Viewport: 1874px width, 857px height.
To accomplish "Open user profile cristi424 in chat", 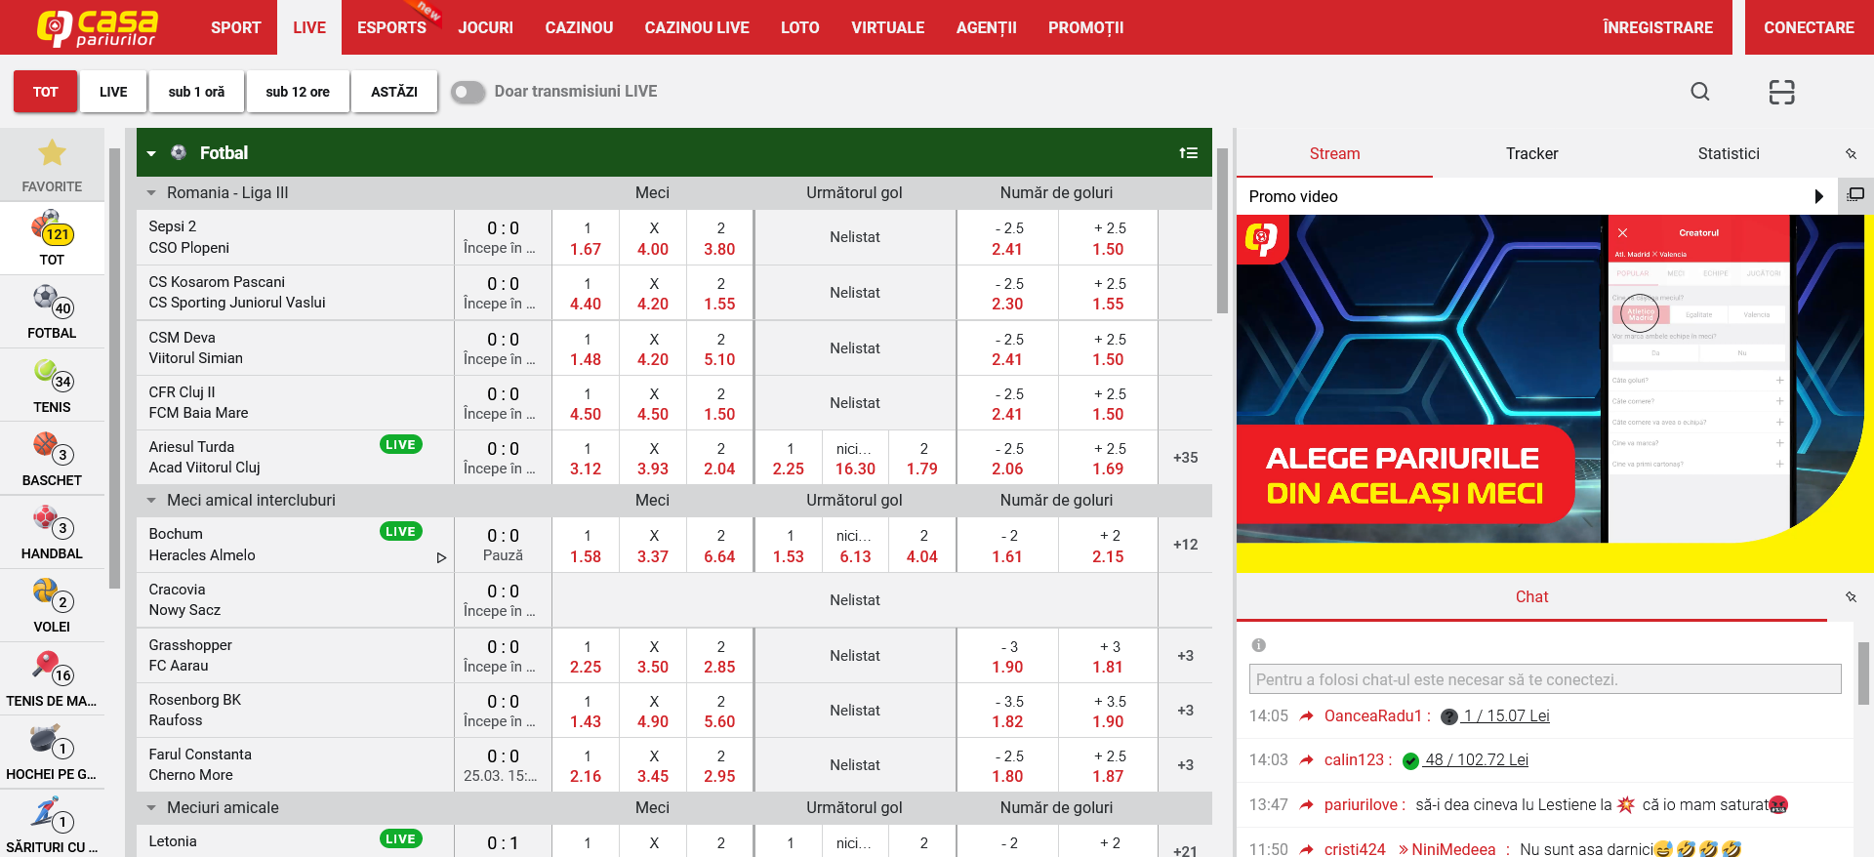I will coord(1355,849).
